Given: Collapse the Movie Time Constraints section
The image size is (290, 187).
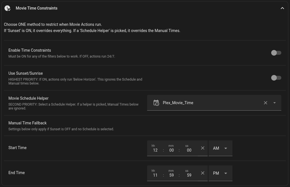Looking at the screenshot, I should (x=282, y=8).
